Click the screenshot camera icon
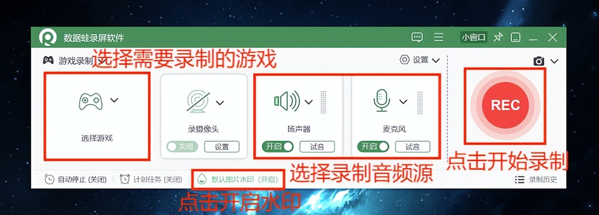This screenshot has width=599, height=215. [x=539, y=61]
